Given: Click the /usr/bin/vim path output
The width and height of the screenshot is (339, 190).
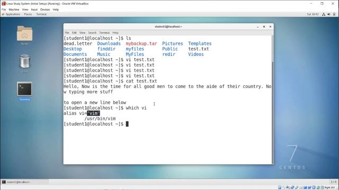Looking at the screenshot, I should pos(100,119).
